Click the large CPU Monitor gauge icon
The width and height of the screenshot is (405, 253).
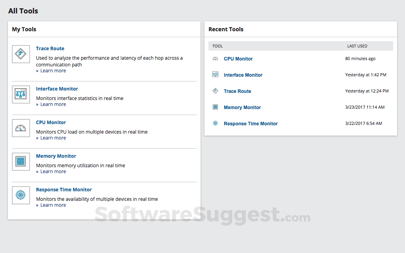pos(21,128)
